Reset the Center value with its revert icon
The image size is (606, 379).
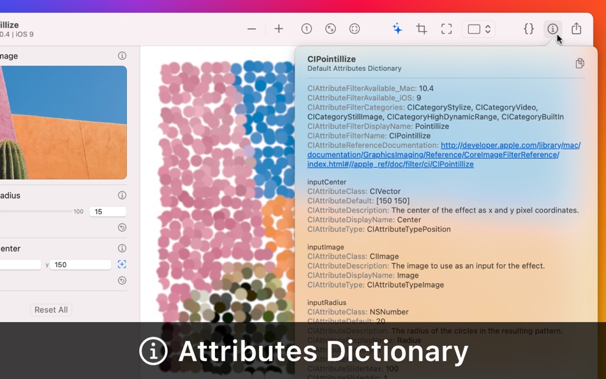pos(122,280)
